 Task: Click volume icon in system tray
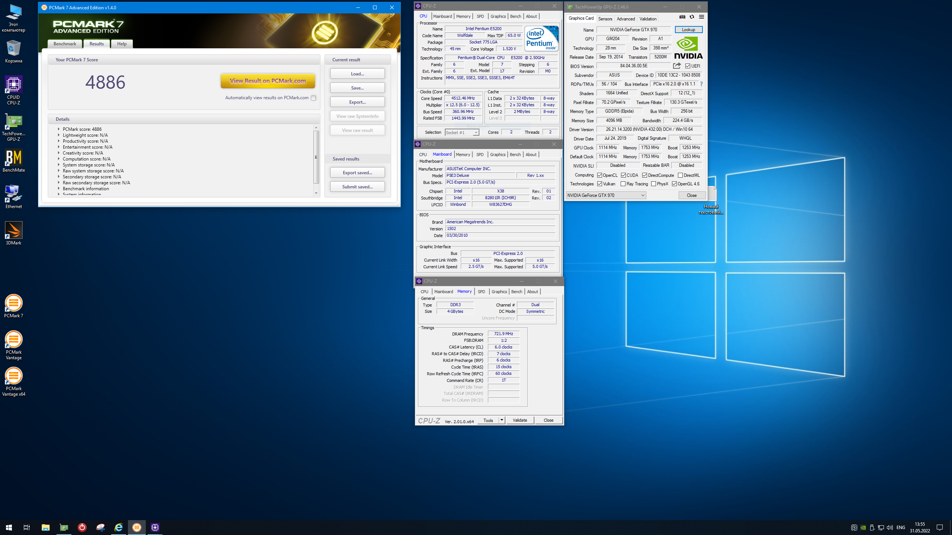(890, 527)
